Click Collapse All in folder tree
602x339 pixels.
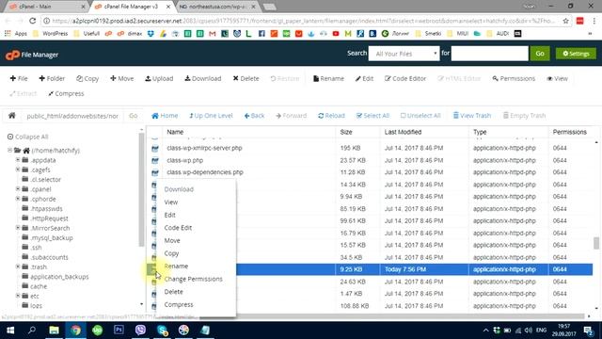point(27,137)
